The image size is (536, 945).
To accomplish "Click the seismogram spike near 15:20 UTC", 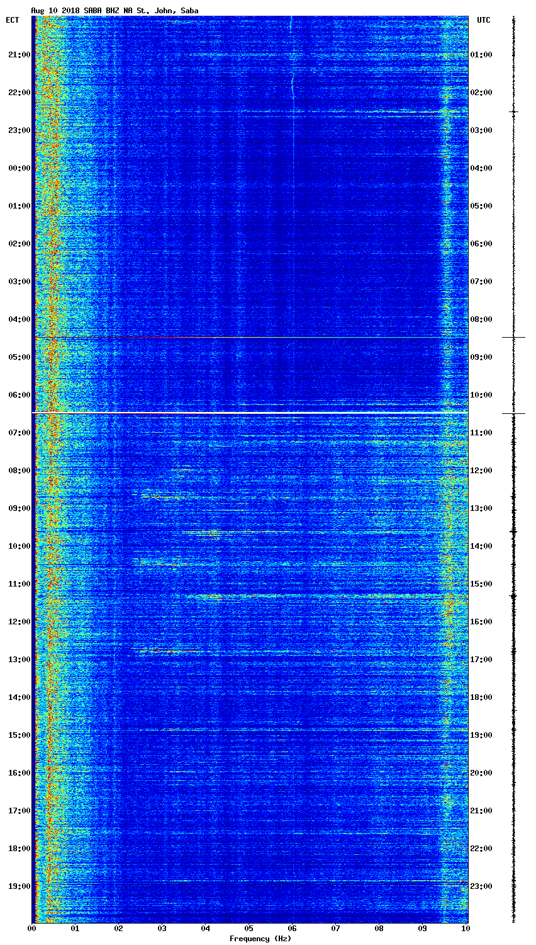I will tap(513, 595).
